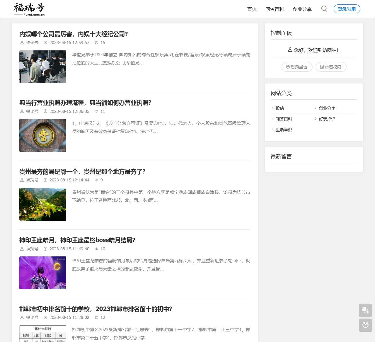Image resolution: width=375 pixels, height=342 pixels.
Task: Click chevron before sidebar 问答百科 category
Action: point(272,119)
